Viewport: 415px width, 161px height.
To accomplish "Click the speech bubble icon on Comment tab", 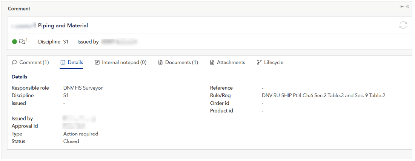I will 15,62.
